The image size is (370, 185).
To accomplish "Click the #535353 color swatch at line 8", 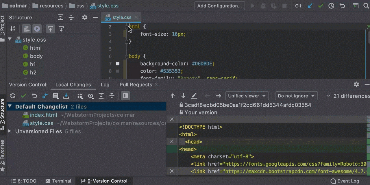I will point(118,71).
